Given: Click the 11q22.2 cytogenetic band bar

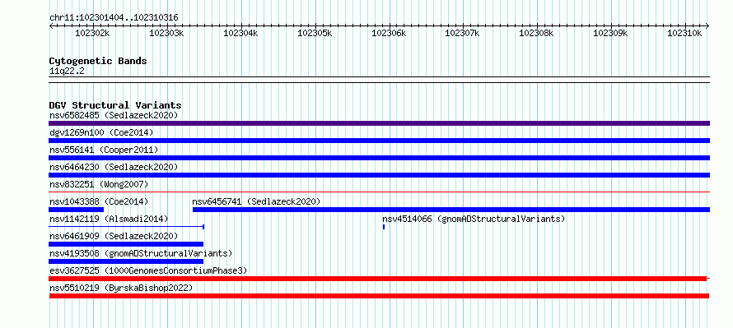Looking at the screenshot, I should click(x=379, y=80).
